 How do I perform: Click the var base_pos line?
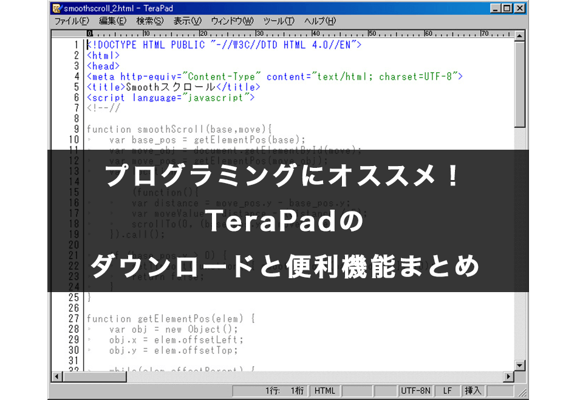pos(207,140)
